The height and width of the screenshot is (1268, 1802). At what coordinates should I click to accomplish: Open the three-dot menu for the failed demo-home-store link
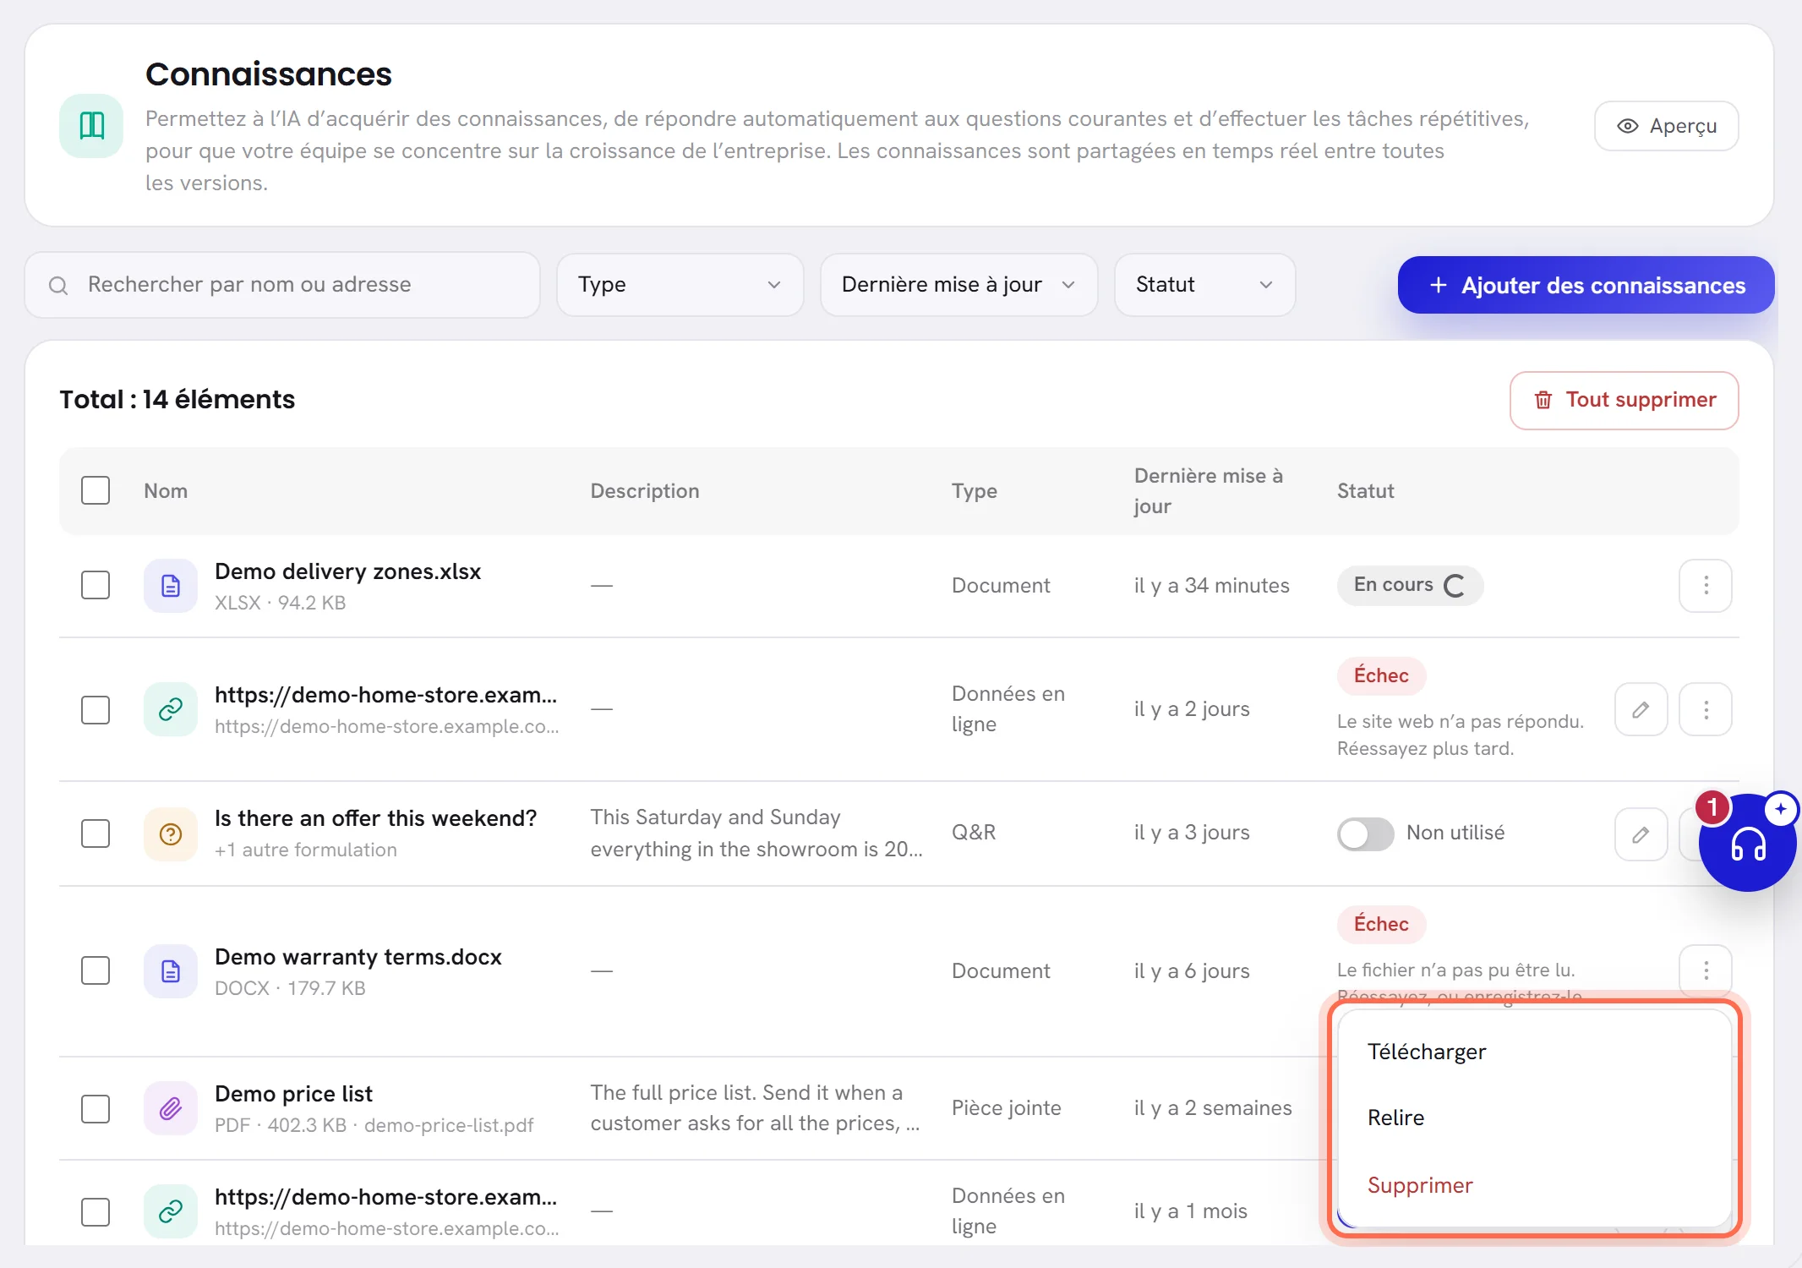pyautogui.click(x=1706, y=709)
